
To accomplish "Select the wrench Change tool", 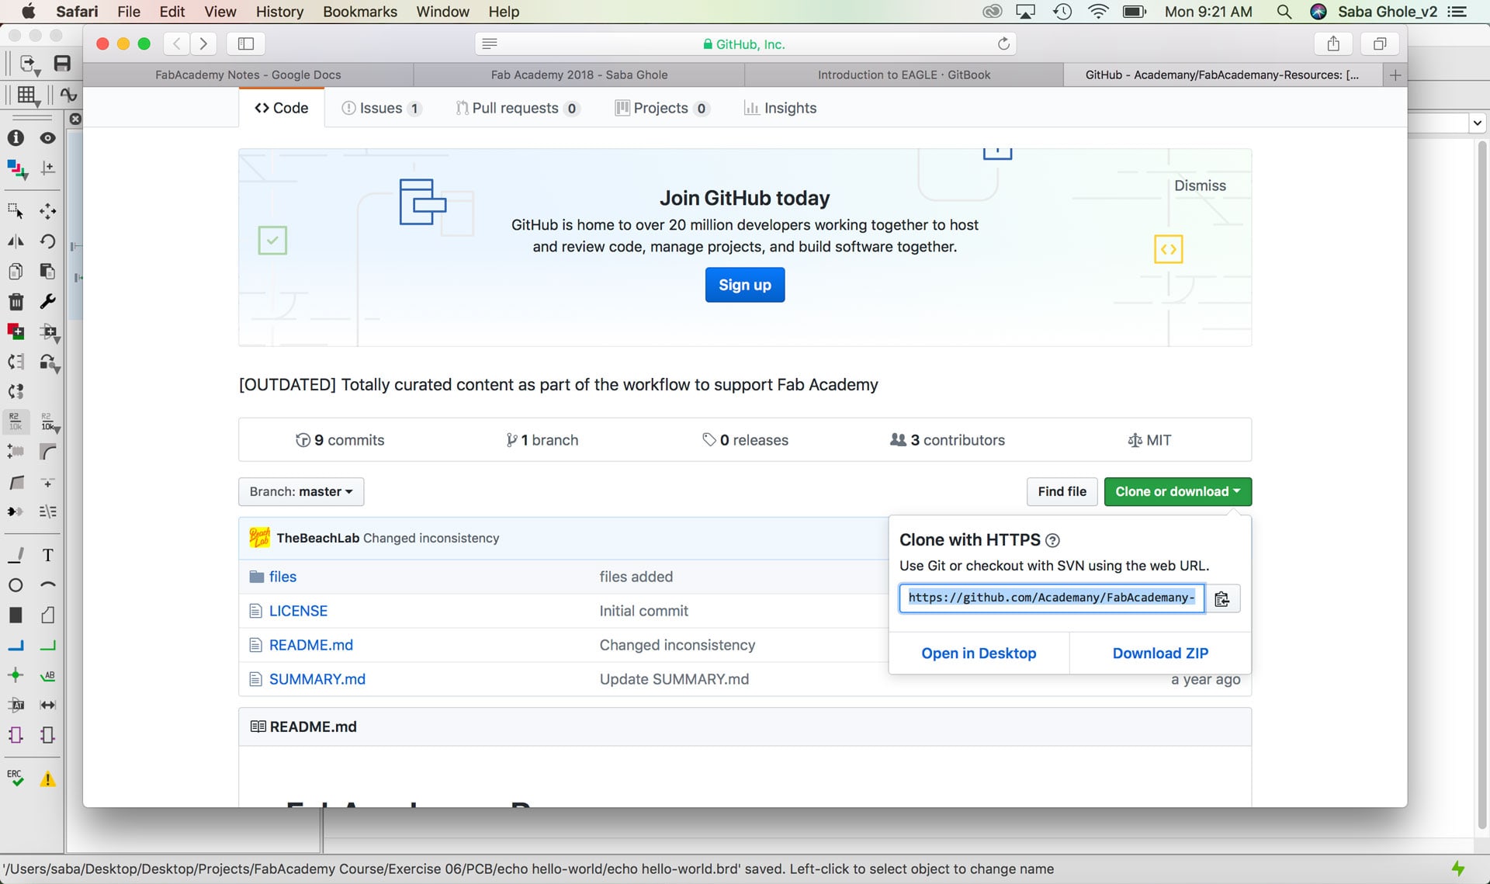I will coord(47,302).
